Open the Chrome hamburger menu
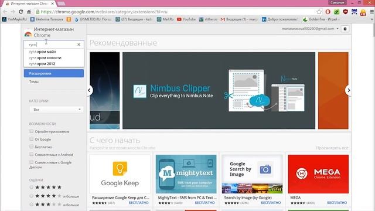 [372, 12]
